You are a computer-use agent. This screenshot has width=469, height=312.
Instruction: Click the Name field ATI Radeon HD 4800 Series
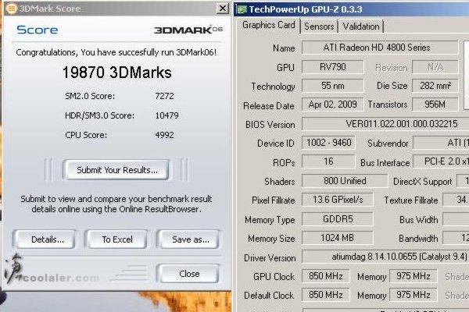pos(380,48)
